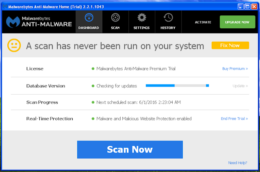Click the History clock icon

coord(168,17)
